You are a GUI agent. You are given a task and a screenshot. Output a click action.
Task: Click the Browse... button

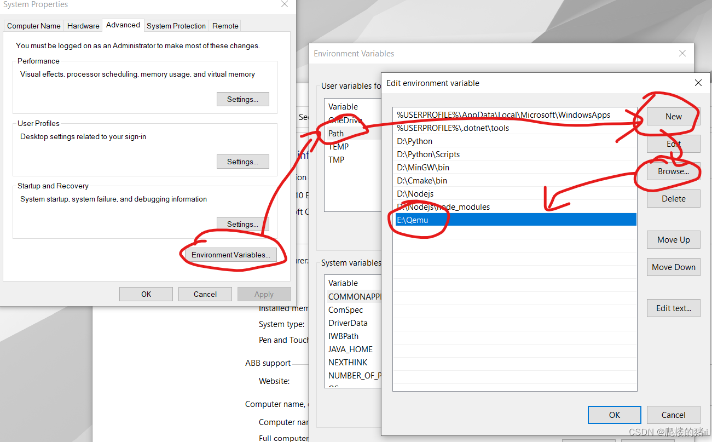coord(674,171)
